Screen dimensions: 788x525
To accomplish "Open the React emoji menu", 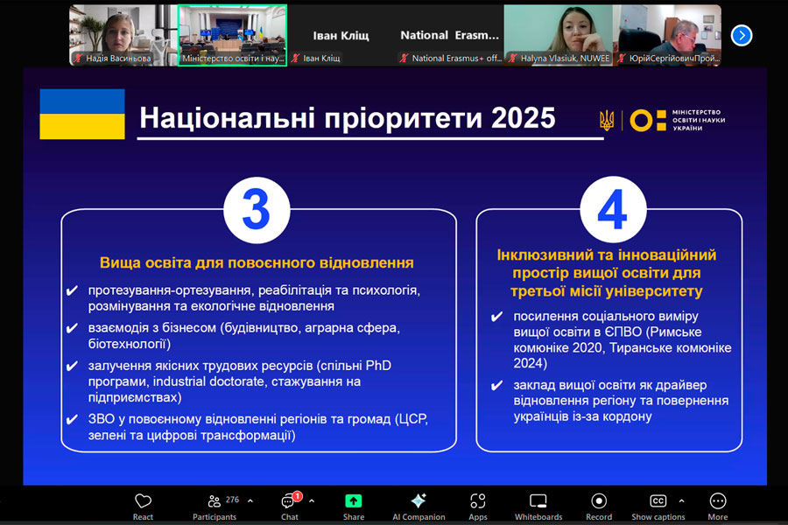I will pos(143,507).
